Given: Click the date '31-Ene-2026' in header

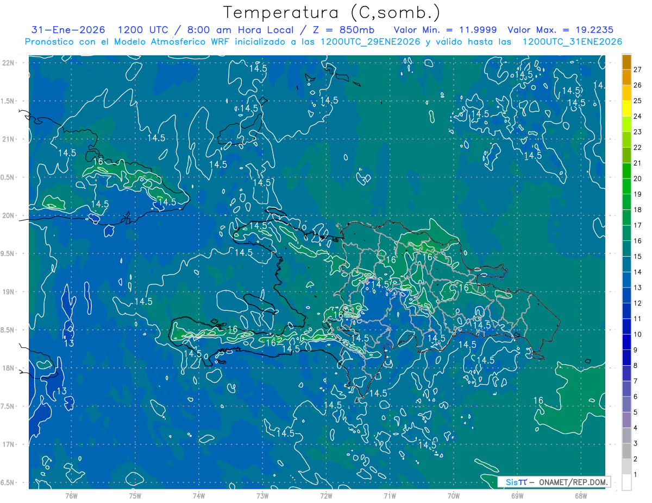Looking at the screenshot, I should [68, 30].
